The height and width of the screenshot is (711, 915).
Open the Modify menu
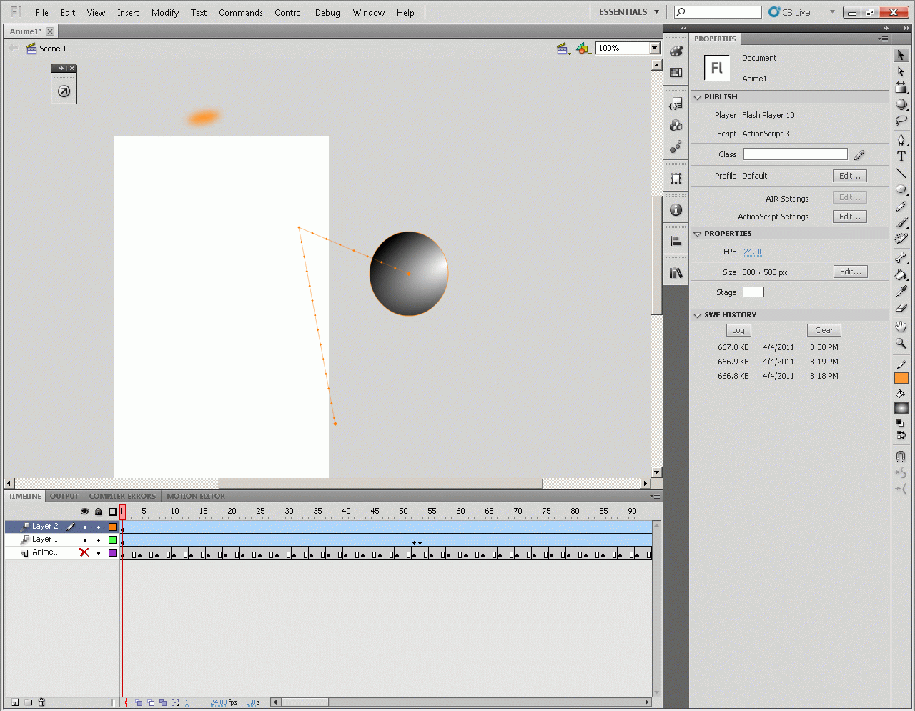pyautogui.click(x=165, y=13)
